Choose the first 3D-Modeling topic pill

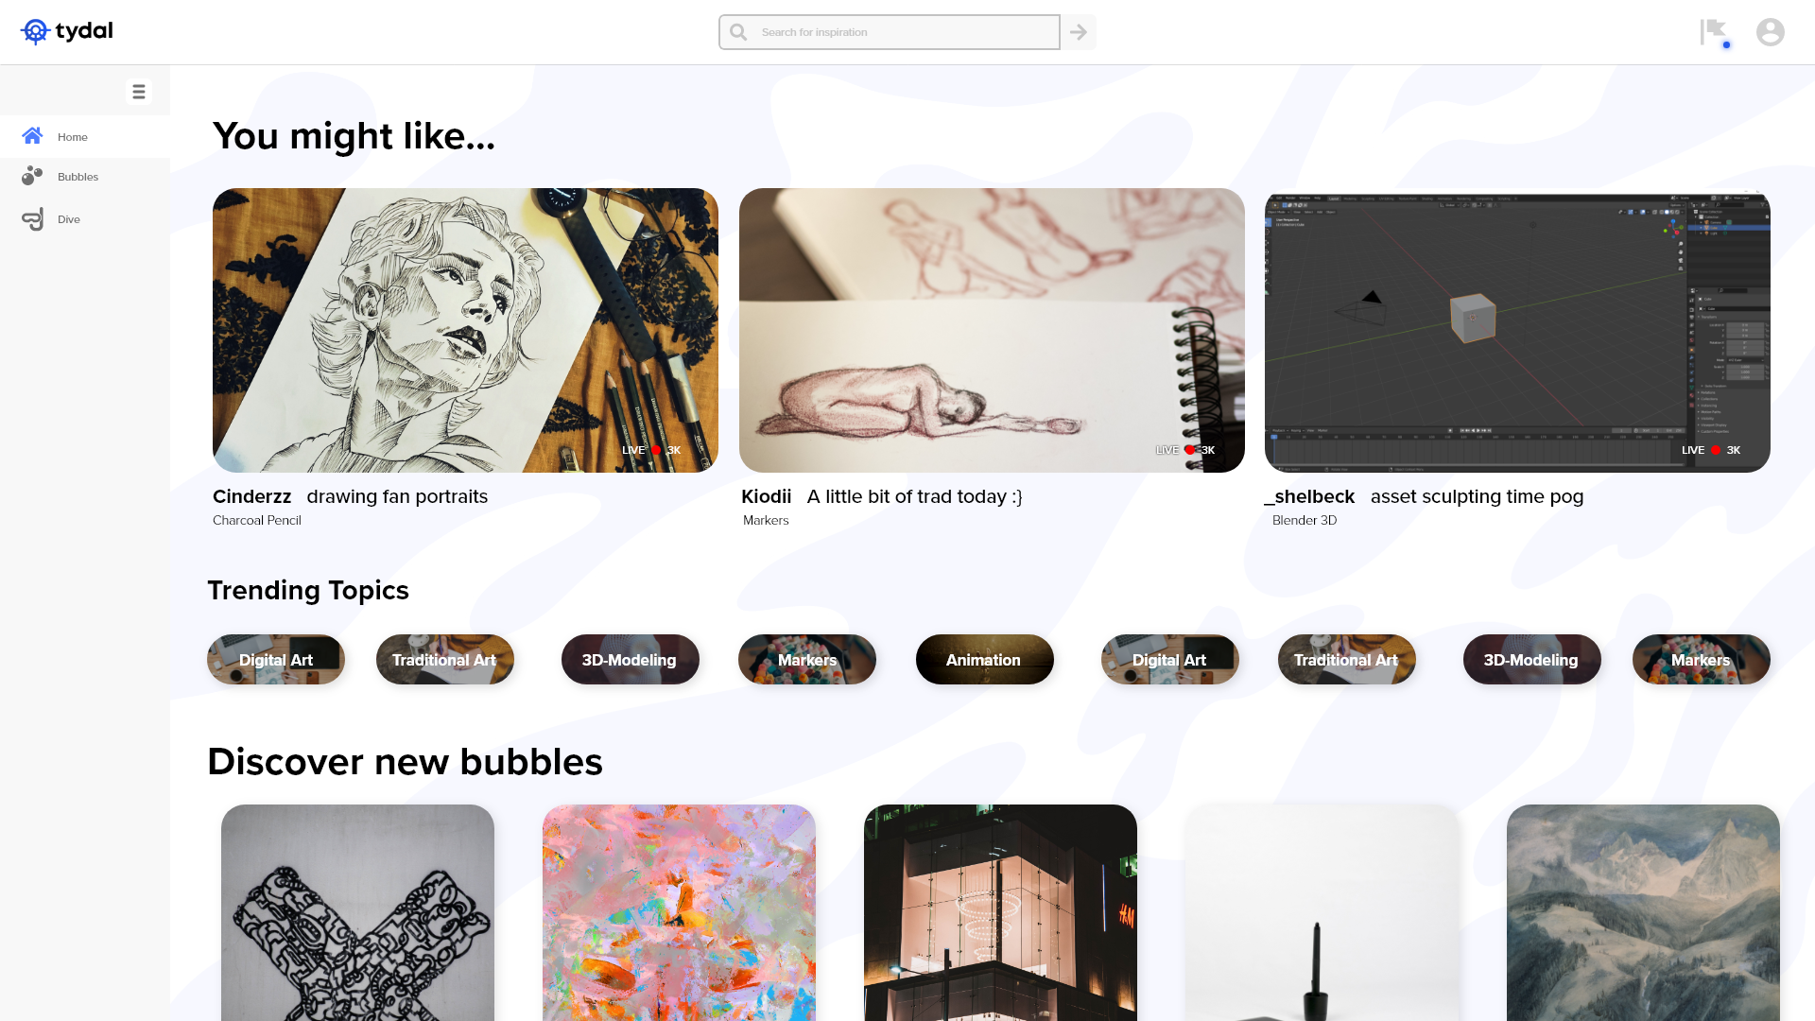pos(630,660)
